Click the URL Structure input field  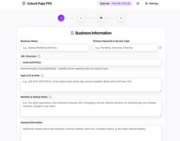point(91,62)
